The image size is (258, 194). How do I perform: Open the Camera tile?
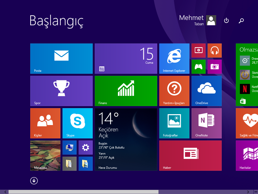pyautogui.click(x=215, y=67)
